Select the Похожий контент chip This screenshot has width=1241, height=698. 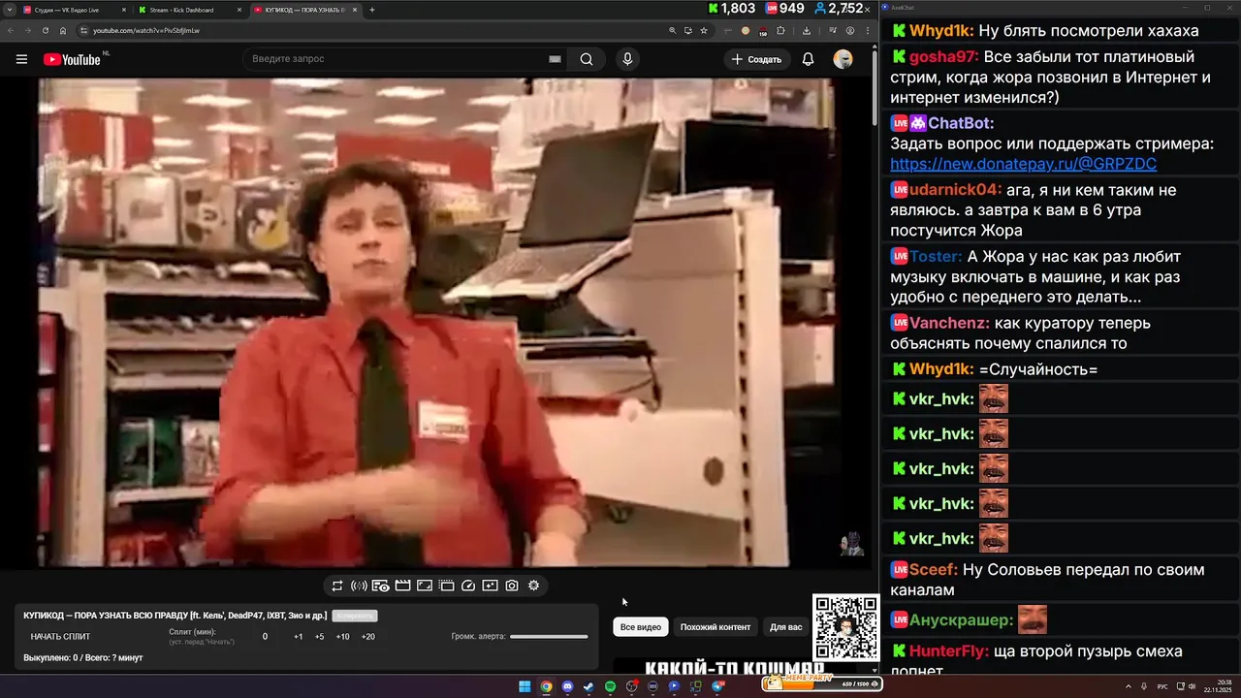716,627
